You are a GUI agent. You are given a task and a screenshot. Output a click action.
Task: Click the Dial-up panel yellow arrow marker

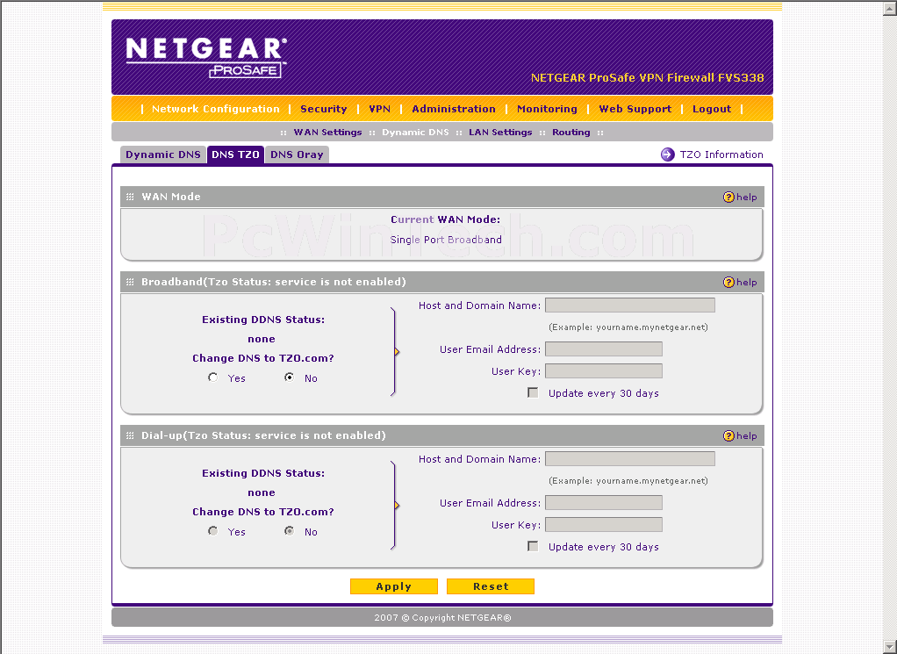pos(397,506)
